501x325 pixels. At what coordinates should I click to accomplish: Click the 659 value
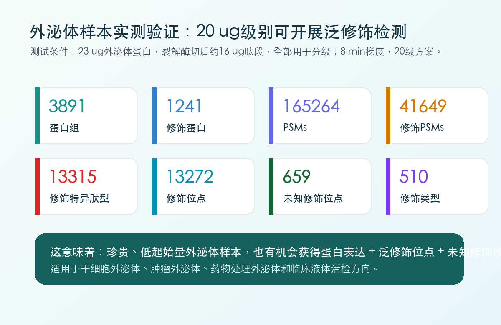click(297, 177)
